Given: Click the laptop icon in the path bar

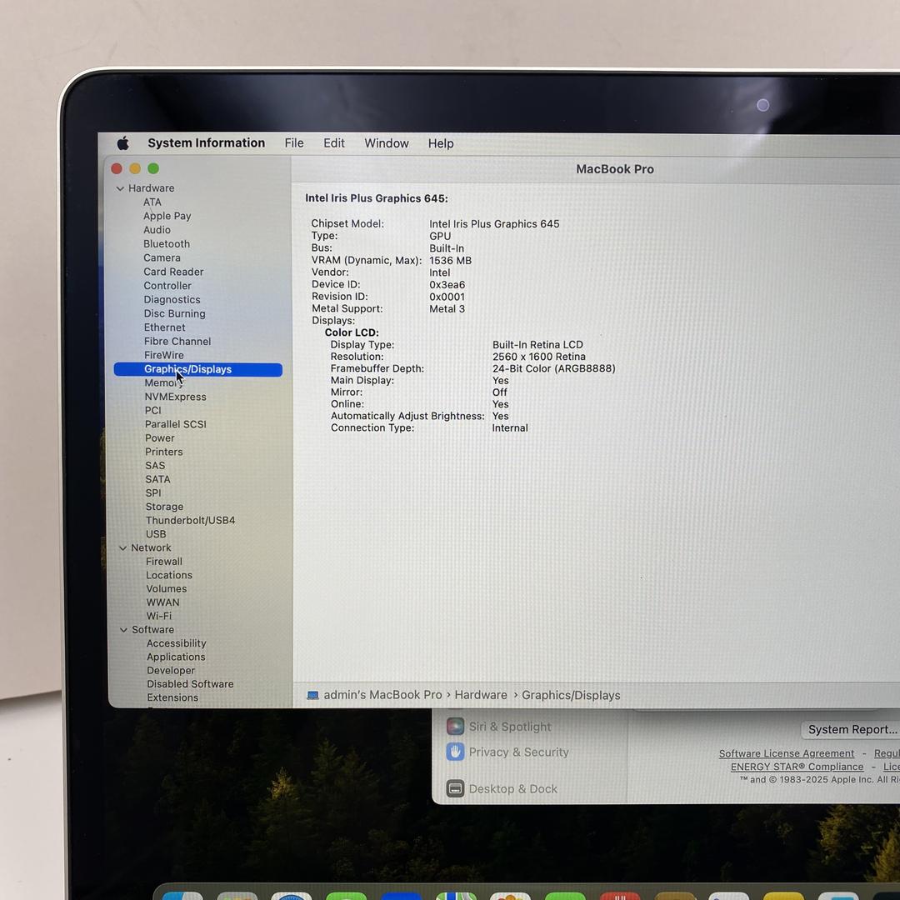Looking at the screenshot, I should pyautogui.click(x=312, y=695).
